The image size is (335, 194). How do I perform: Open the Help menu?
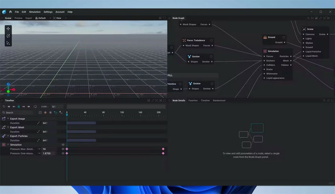[70, 12]
